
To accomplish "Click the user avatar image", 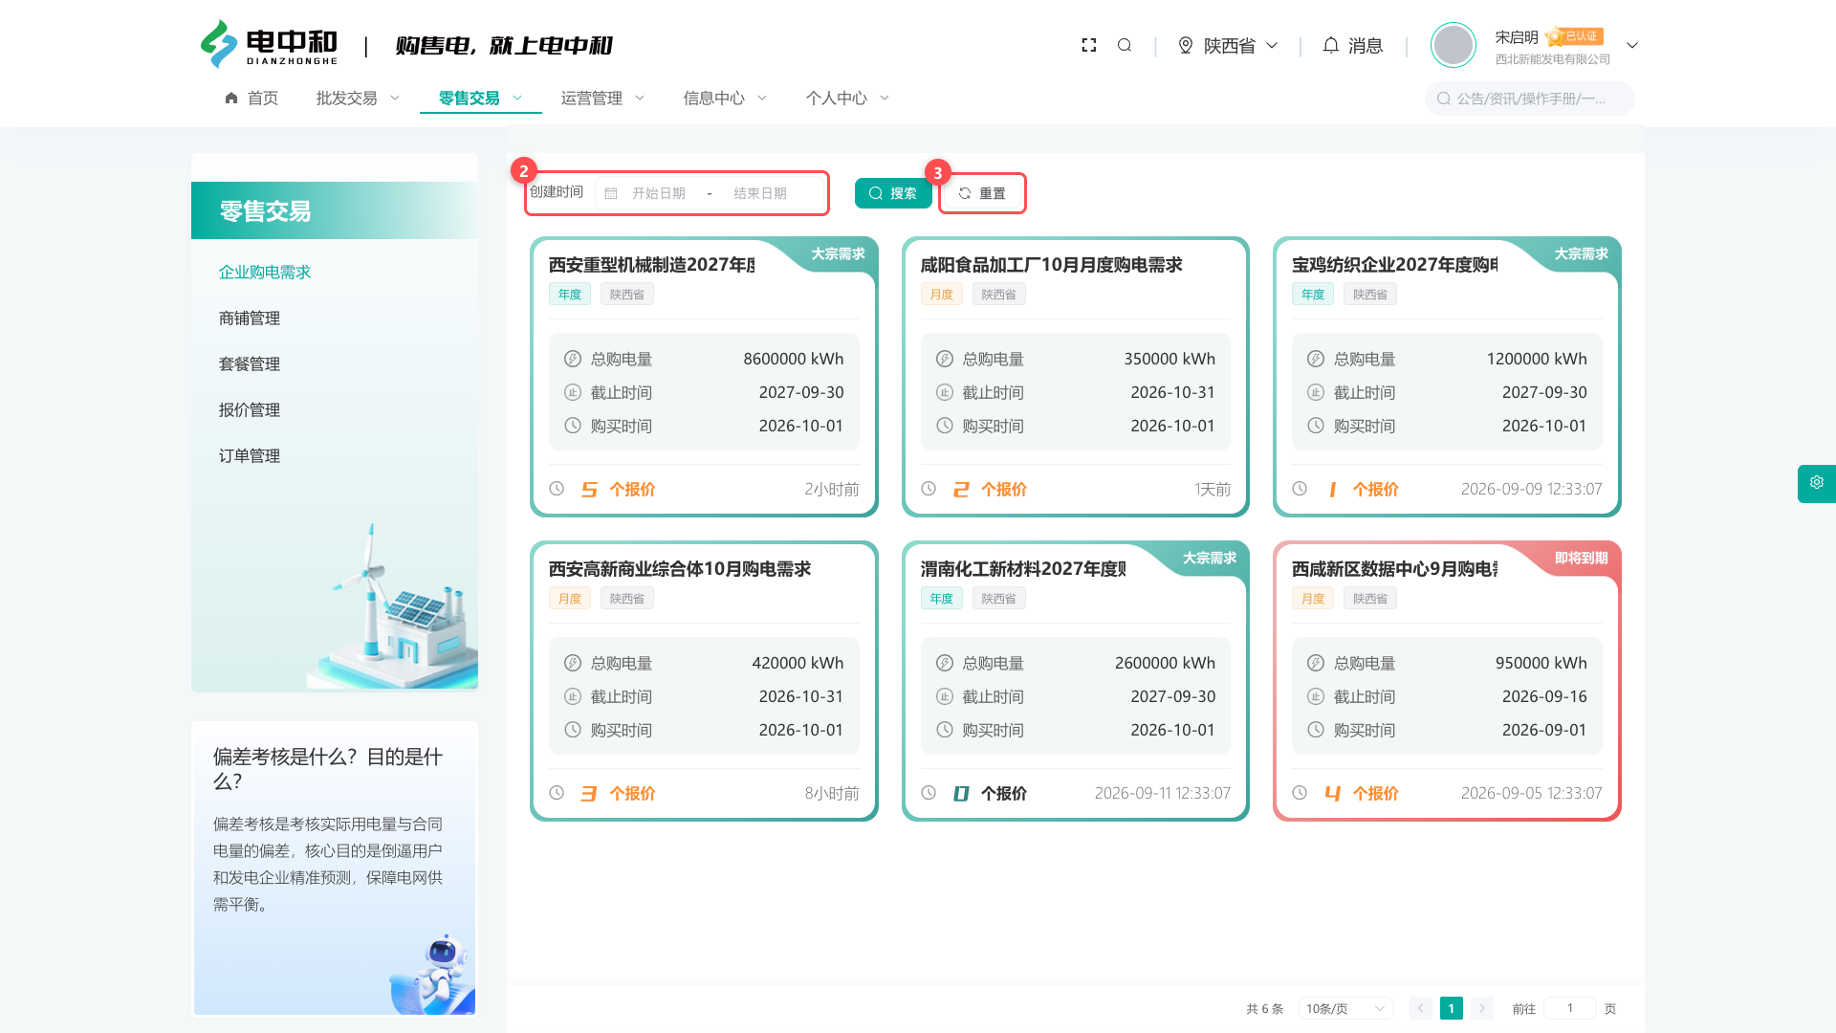I will 1453,45.
